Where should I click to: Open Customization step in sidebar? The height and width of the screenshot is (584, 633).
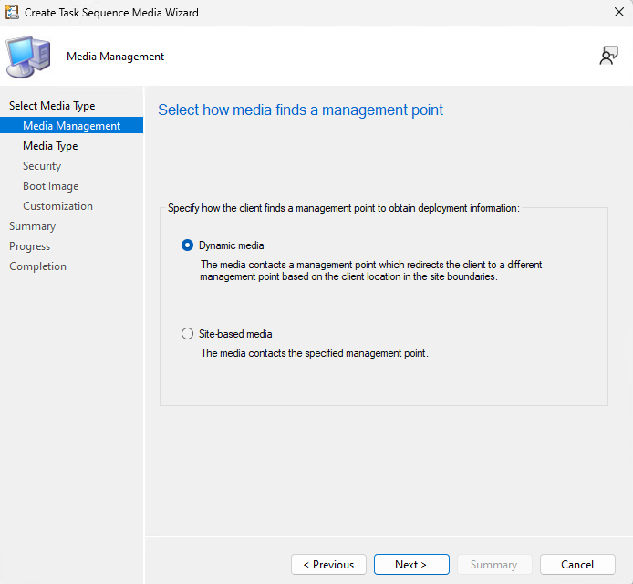(57, 206)
